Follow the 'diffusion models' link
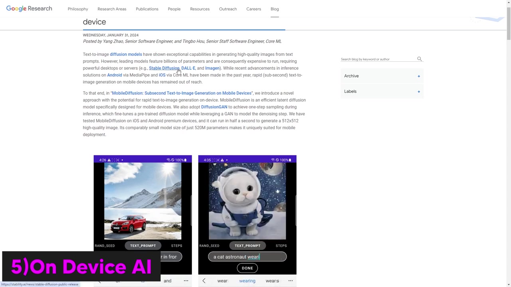 (x=126, y=54)
